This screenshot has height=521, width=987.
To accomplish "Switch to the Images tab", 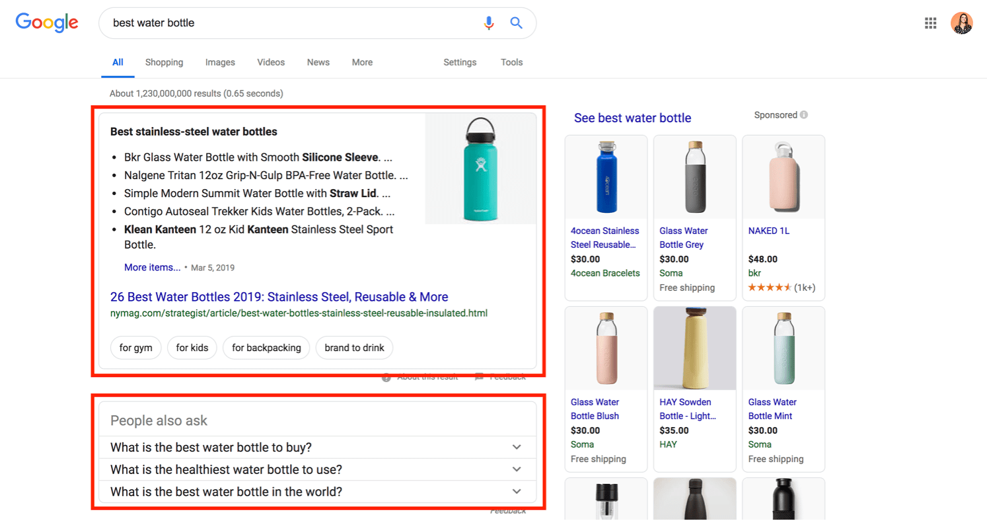I will point(220,62).
